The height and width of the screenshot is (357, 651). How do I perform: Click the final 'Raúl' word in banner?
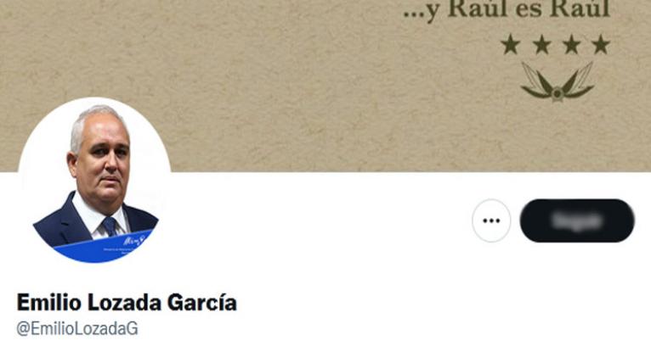580,9
